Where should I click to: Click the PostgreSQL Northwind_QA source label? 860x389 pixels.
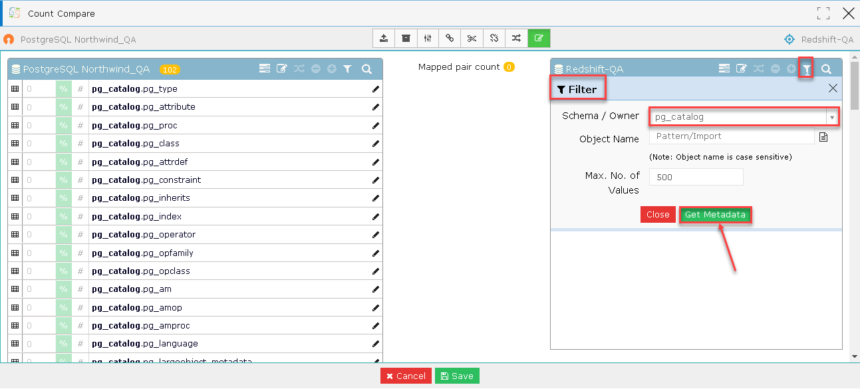click(x=78, y=39)
